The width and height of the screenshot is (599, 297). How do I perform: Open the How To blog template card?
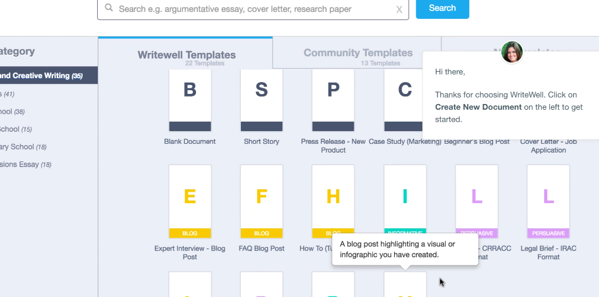tap(333, 201)
